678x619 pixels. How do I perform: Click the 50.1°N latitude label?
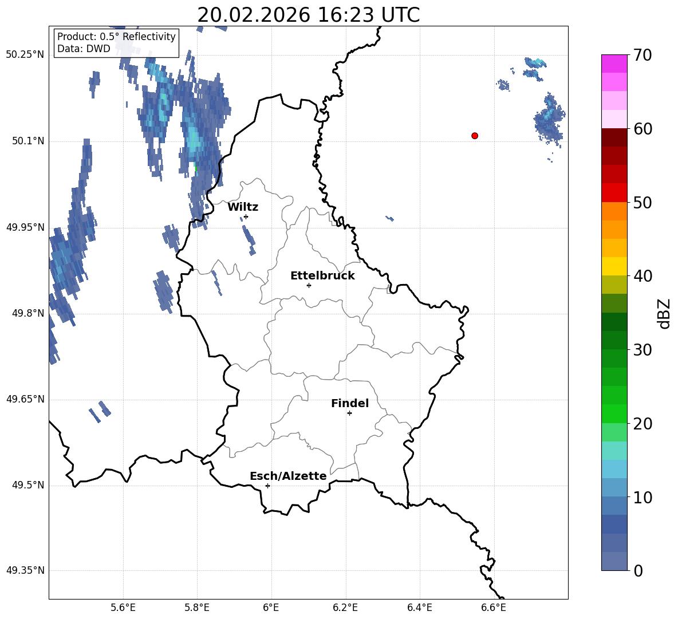point(28,141)
